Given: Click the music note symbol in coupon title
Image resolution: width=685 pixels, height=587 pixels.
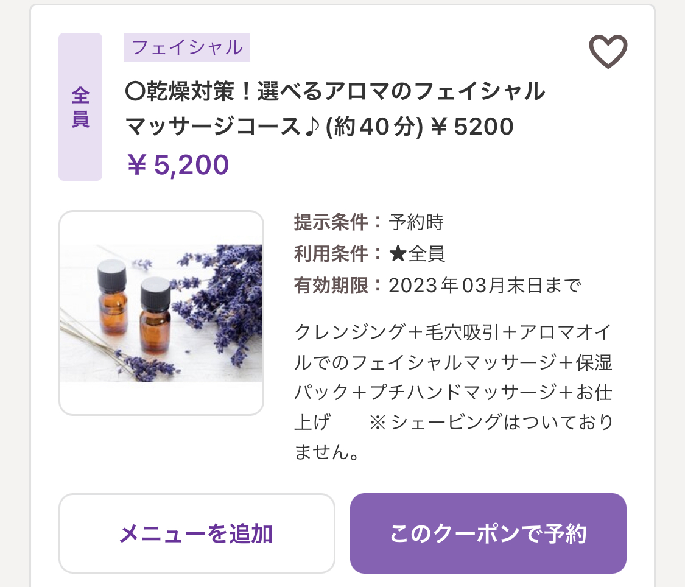Looking at the screenshot, I should point(312,127).
